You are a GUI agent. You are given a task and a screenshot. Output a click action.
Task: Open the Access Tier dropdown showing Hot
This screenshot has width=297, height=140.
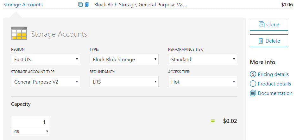[x=203, y=82]
